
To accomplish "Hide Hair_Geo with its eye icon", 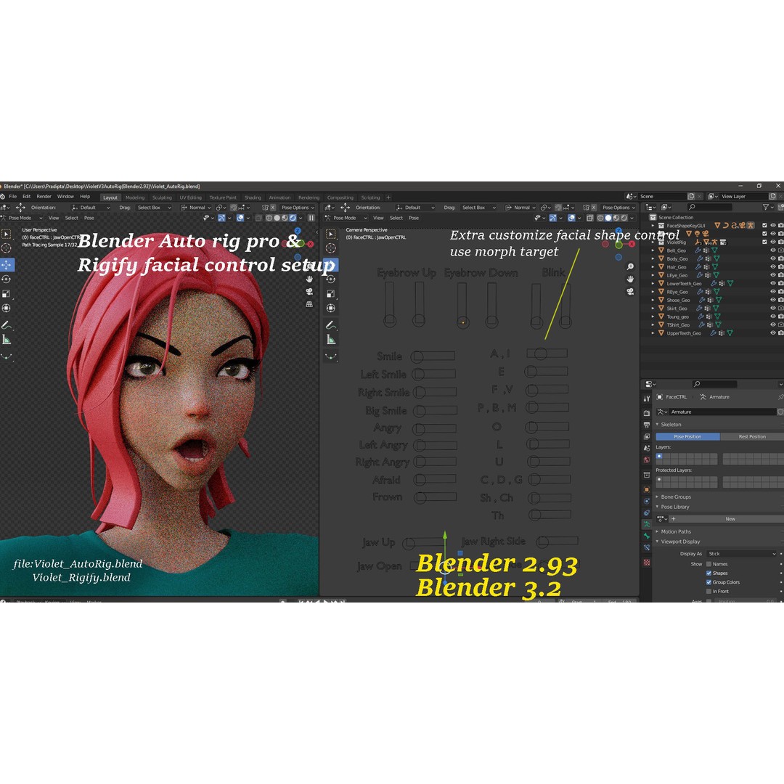I will (773, 267).
